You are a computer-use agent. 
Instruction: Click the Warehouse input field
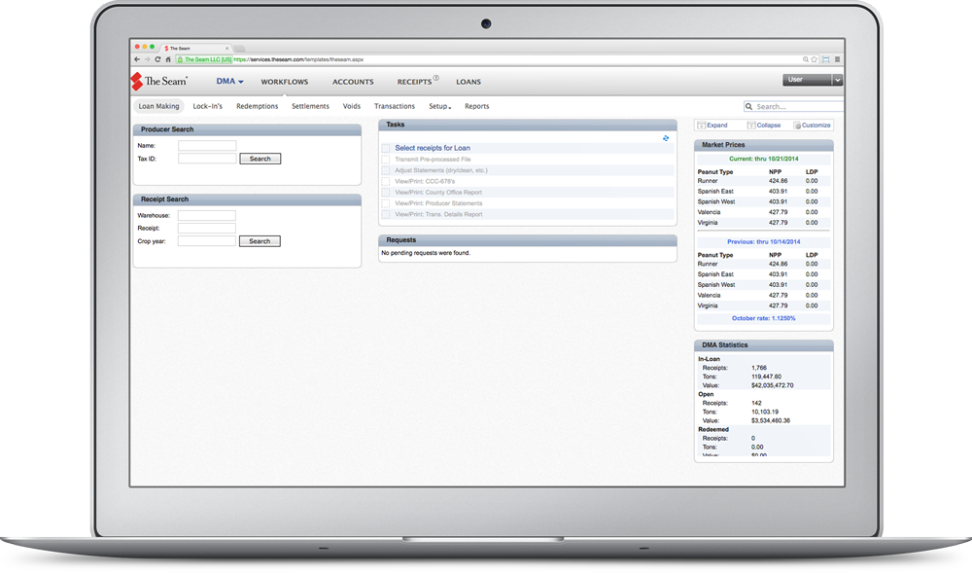pos(206,216)
